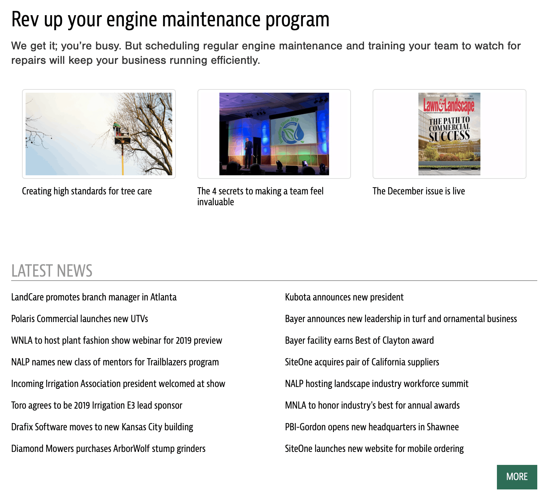Open 'LandCare promotes branch manager in Atlanta'

[x=94, y=297]
